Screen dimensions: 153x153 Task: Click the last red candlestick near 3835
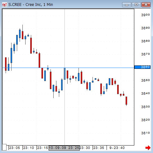click(x=126, y=101)
